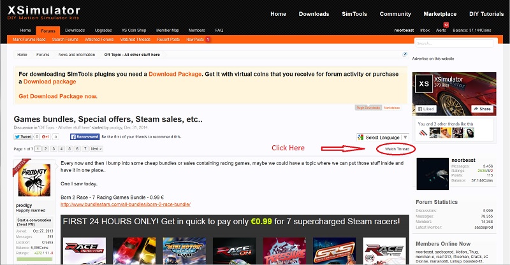This screenshot has width=510, height=265.
Task: Open the SimTools top menu
Action: (x=354, y=14)
